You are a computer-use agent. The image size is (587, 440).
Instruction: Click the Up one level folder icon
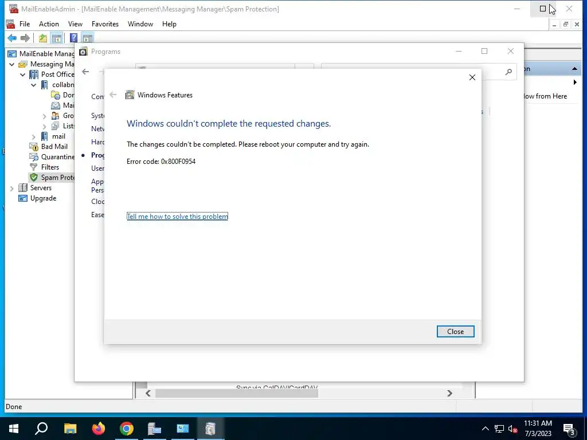pyautogui.click(x=43, y=38)
